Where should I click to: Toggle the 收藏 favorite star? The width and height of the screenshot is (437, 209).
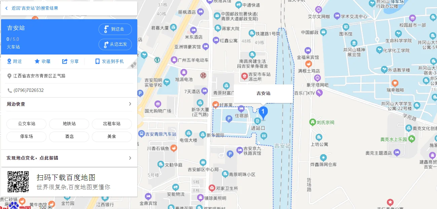pyautogui.click(x=37, y=61)
